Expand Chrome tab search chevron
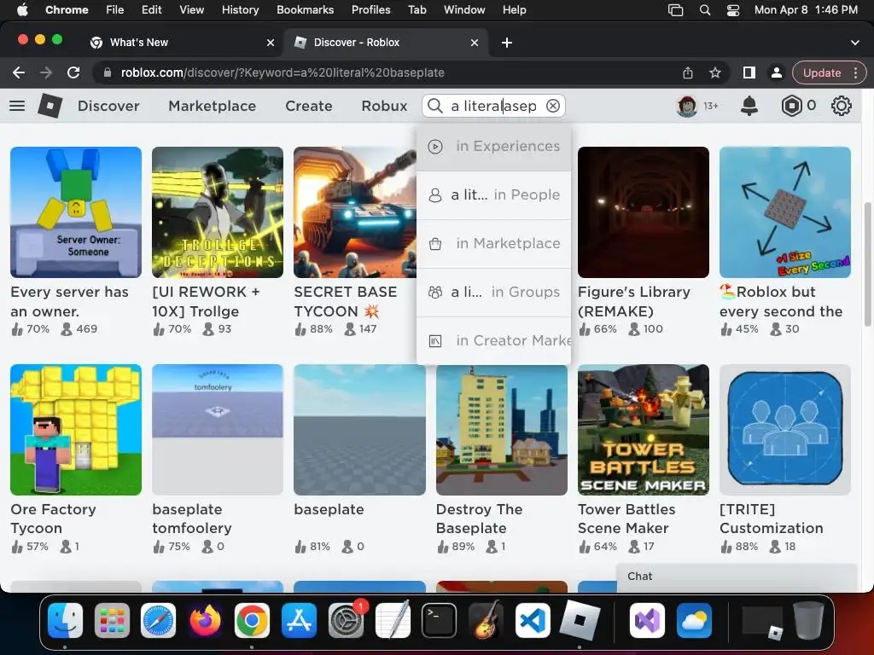 [x=855, y=43]
